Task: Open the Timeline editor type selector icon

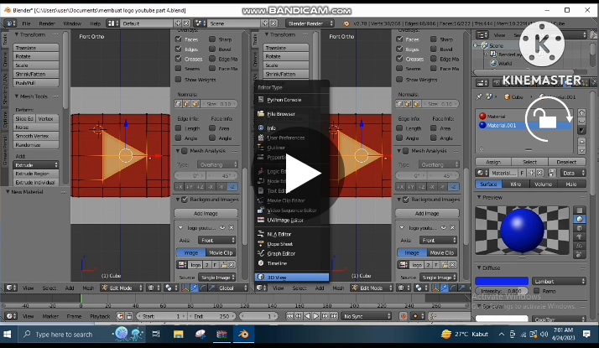Action: [x=11, y=316]
